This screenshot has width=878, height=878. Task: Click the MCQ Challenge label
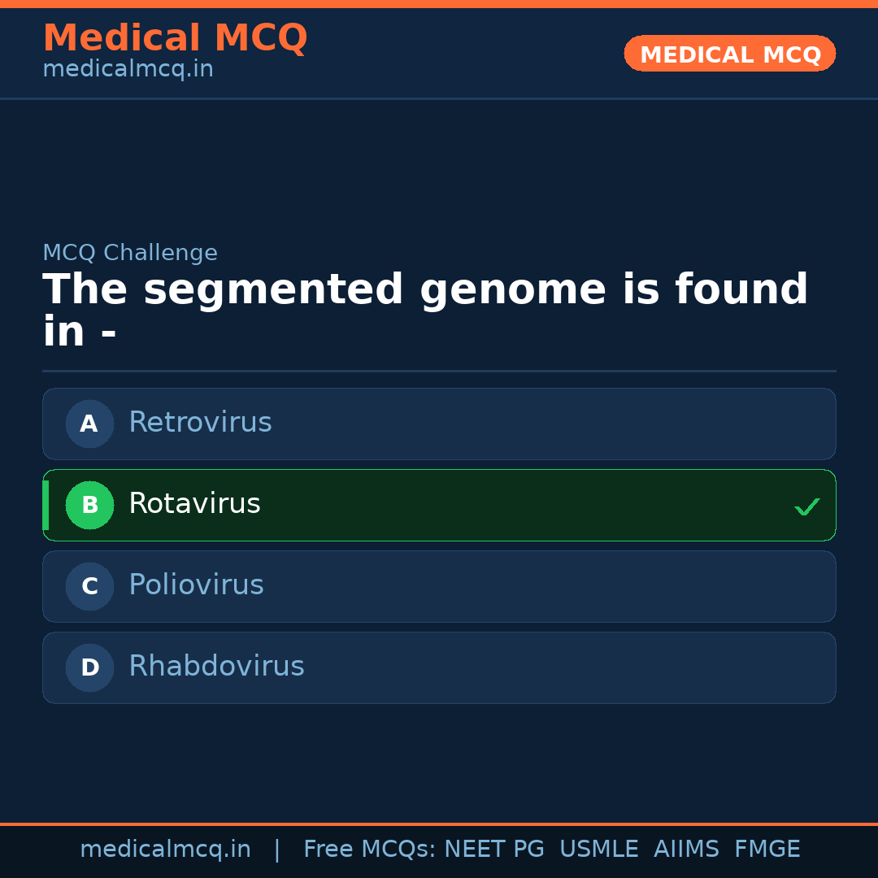pyautogui.click(x=130, y=253)
